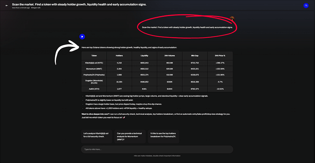Click the Liquidity column header
Viewport: 315px width, 163px height.
tap(144, 56)
